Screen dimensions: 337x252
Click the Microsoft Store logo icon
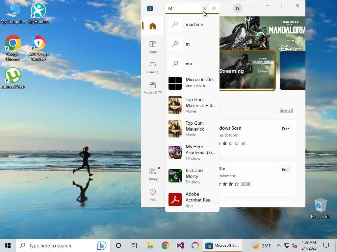(150, 8)
